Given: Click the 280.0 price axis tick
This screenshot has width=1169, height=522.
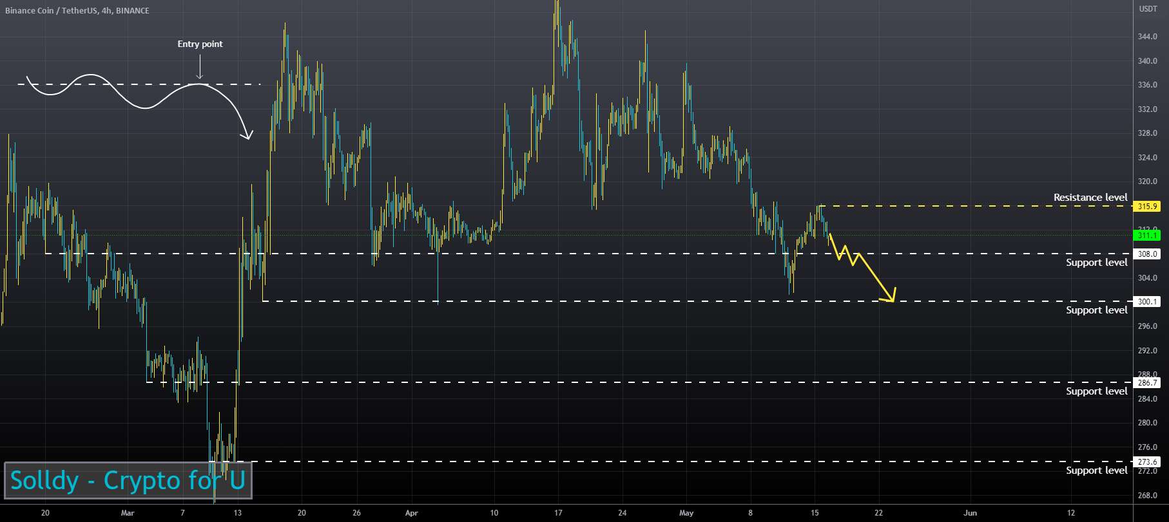Looking at the screenshot, I should pos(1147,423).
